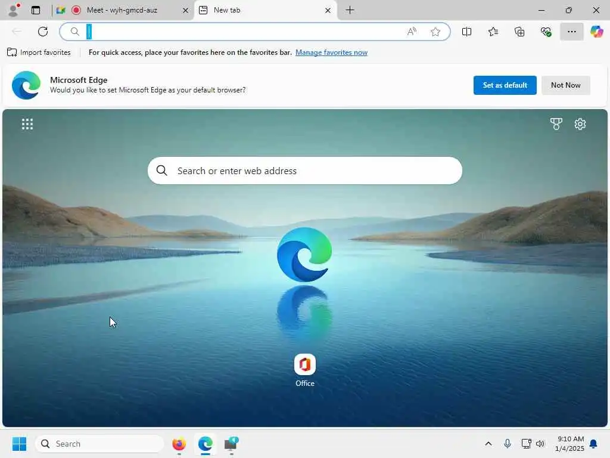Image resolution: width=610 pixels, height=458 pixels.
Task: Open the Office quick link tile
Action: (x=304, y=370)
